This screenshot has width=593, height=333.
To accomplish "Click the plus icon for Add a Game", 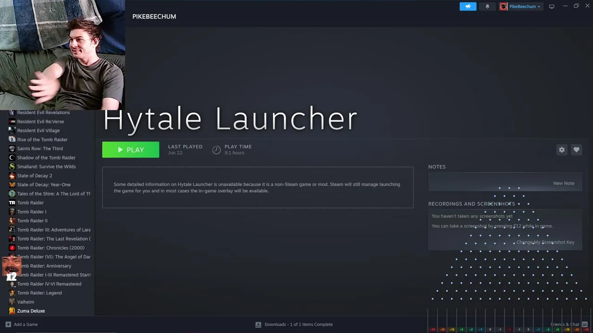I will point(8,324).
